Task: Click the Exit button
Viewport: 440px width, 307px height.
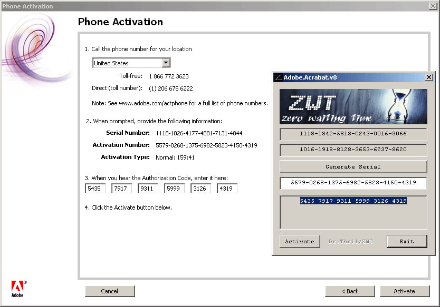Action: [407, 242]
